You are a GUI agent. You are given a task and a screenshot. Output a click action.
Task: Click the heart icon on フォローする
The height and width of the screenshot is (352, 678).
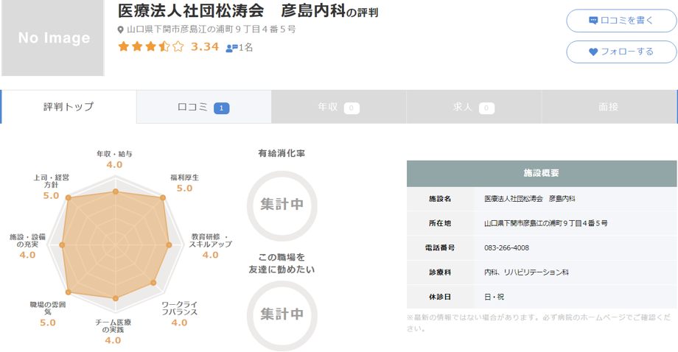593,52
